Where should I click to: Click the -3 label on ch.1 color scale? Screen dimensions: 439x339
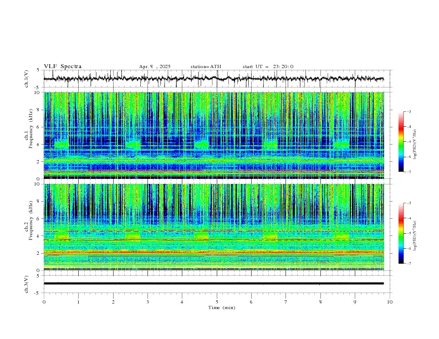[409, 111]
